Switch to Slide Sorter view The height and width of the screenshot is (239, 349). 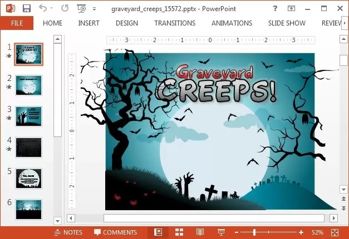(179, 232)
